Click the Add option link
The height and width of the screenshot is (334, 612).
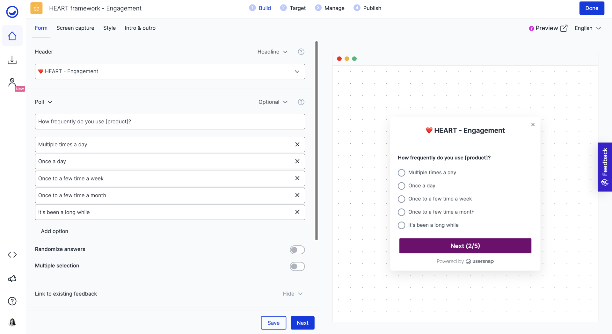coord(54,231)
